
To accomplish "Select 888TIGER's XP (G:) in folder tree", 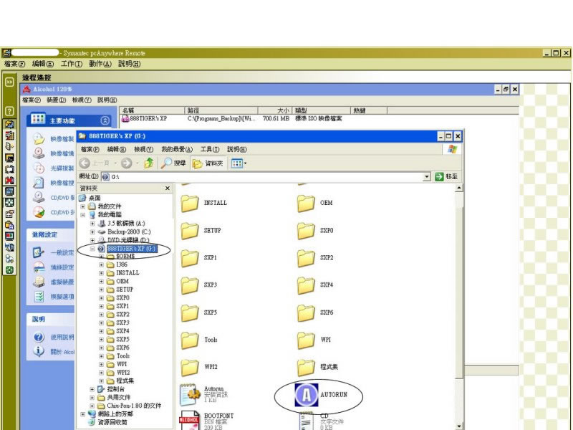I will point(132,249).
